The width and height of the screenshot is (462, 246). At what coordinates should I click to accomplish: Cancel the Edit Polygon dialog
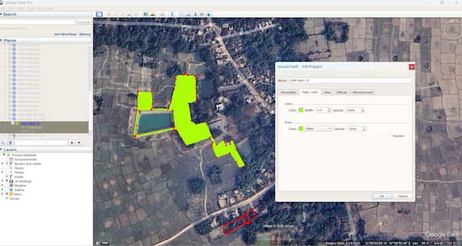(402, 196)
